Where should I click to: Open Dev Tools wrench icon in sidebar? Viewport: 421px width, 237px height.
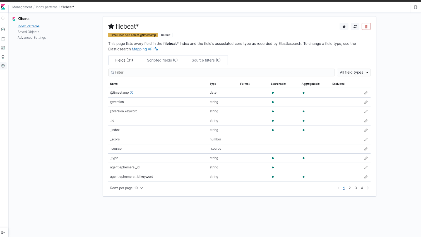pyautogui.click(x=3, y=57)
